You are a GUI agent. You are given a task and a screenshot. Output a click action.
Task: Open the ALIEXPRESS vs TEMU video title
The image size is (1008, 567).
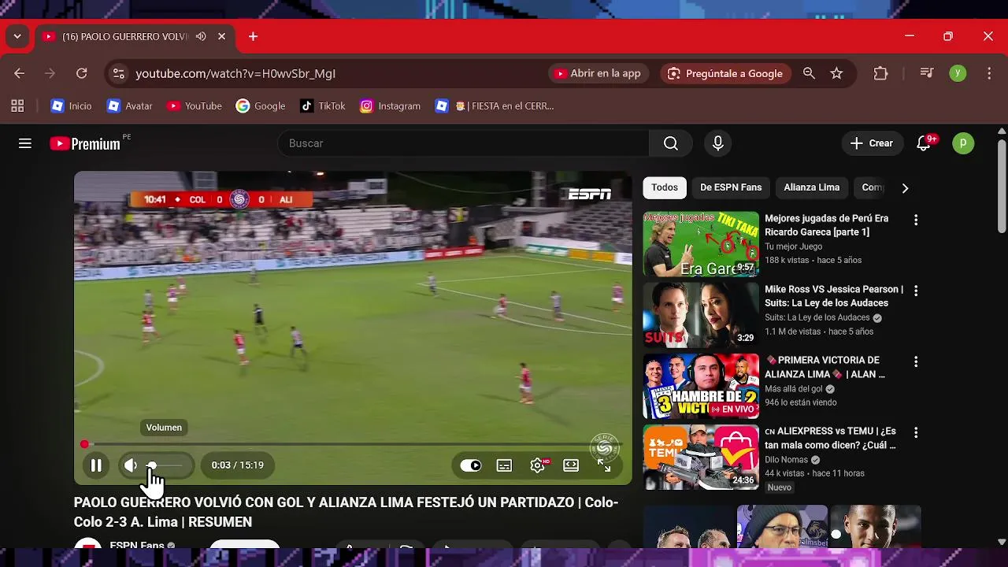(830, 438)
